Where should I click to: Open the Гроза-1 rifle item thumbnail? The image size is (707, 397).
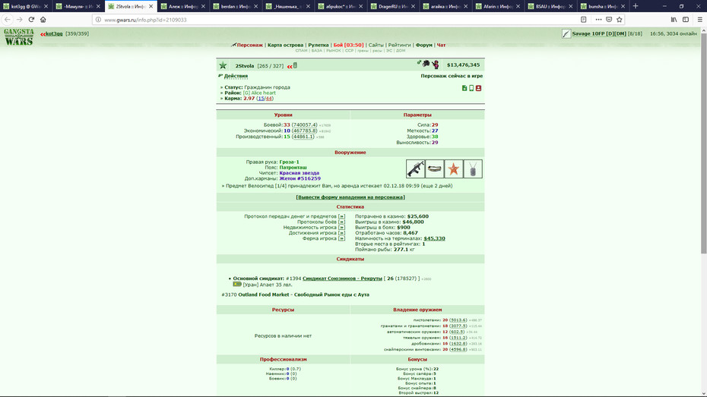[x=415, y=169]
